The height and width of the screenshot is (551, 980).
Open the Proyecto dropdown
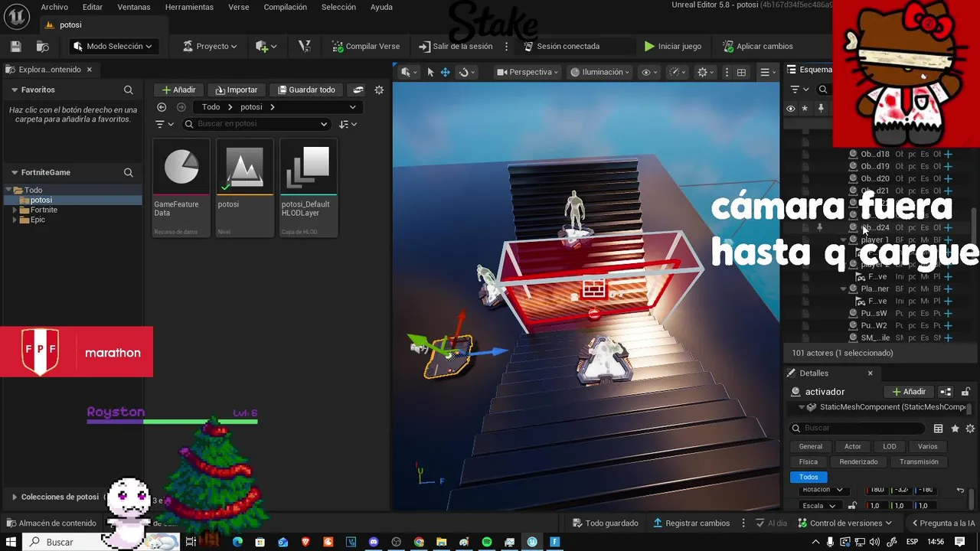click(209, 47)
